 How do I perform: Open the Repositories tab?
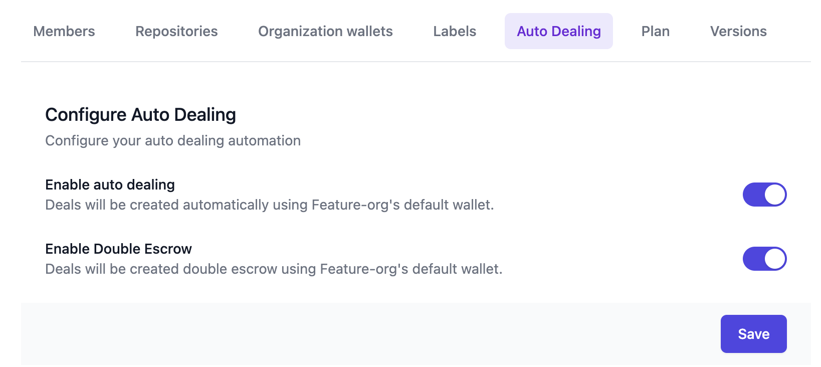click(176, 31)
